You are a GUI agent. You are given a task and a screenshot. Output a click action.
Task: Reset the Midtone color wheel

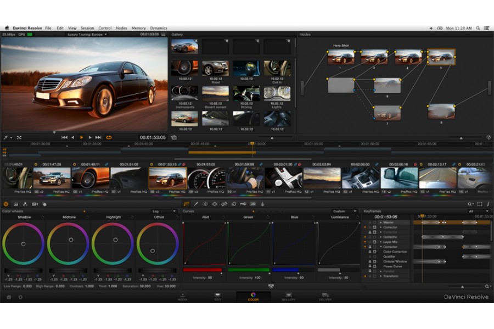[87, 217]
